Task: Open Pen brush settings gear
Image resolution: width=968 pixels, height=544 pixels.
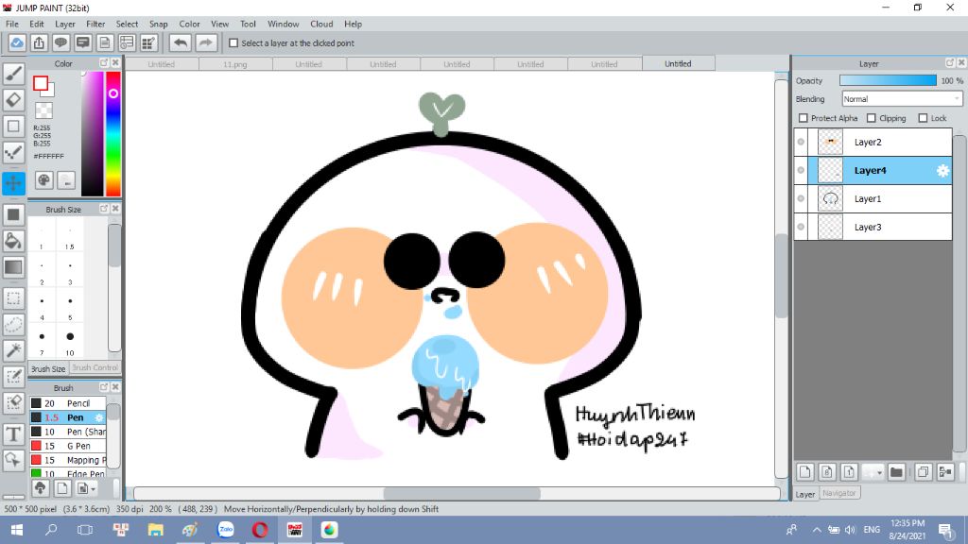Action: coord(98,417)
